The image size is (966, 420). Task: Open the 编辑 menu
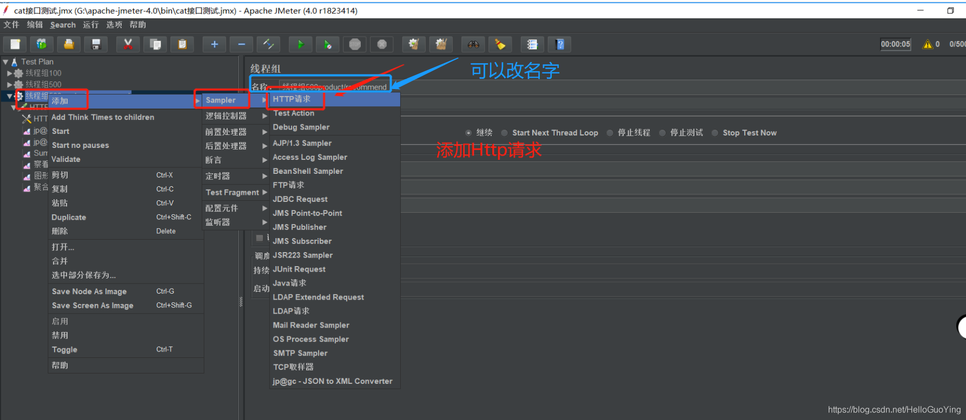coord(35,25)
